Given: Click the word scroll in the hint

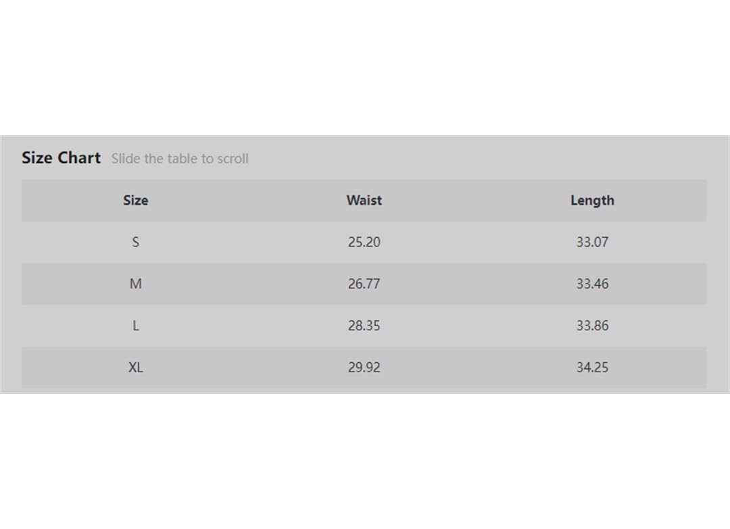Looking at the screenshot, I should pyautogui.click(x=233, y=159).
